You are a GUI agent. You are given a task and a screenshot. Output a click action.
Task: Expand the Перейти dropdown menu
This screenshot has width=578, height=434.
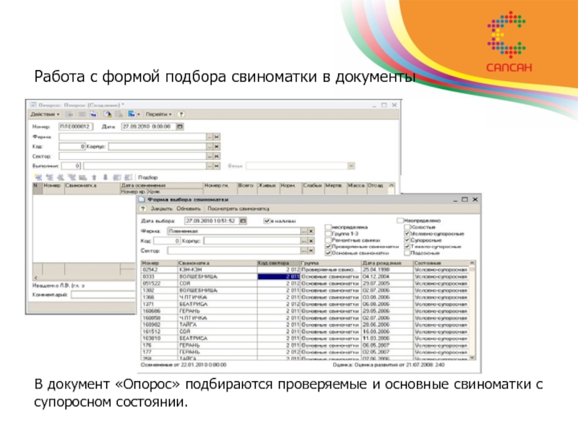159,114
